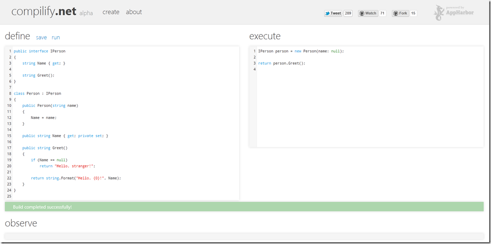Image resolution: width=491 pixels, height=244 pixels.
Task: Click line 4 in the execute editor
Action: 369,69
